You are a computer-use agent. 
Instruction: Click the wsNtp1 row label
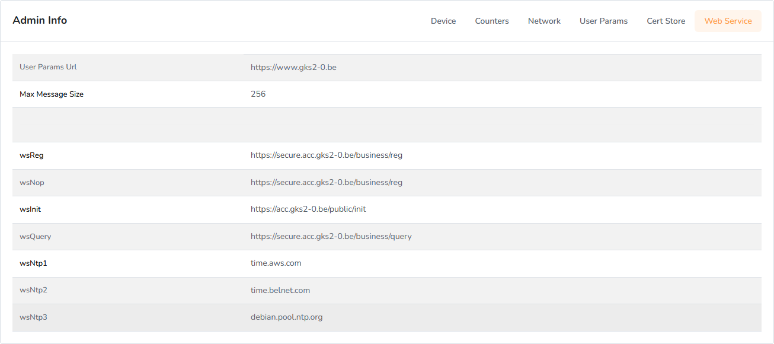33,263
